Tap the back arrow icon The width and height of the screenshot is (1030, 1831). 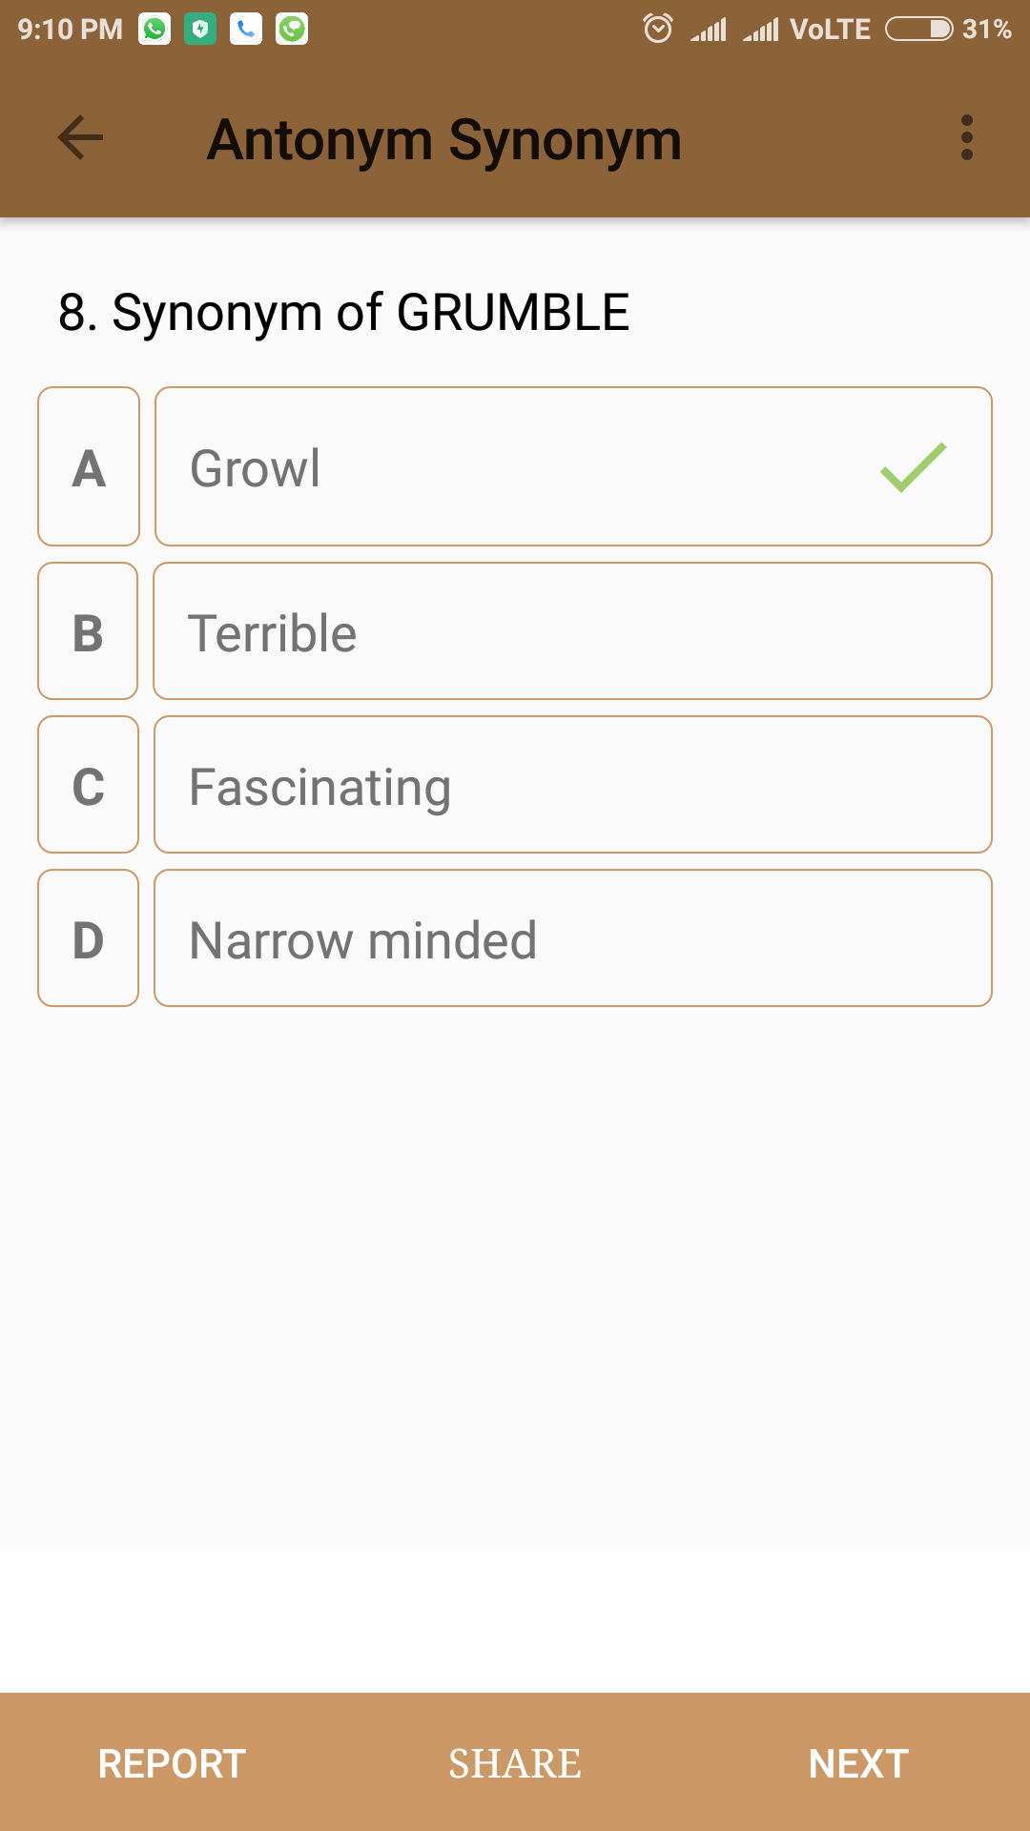[81, 138]
